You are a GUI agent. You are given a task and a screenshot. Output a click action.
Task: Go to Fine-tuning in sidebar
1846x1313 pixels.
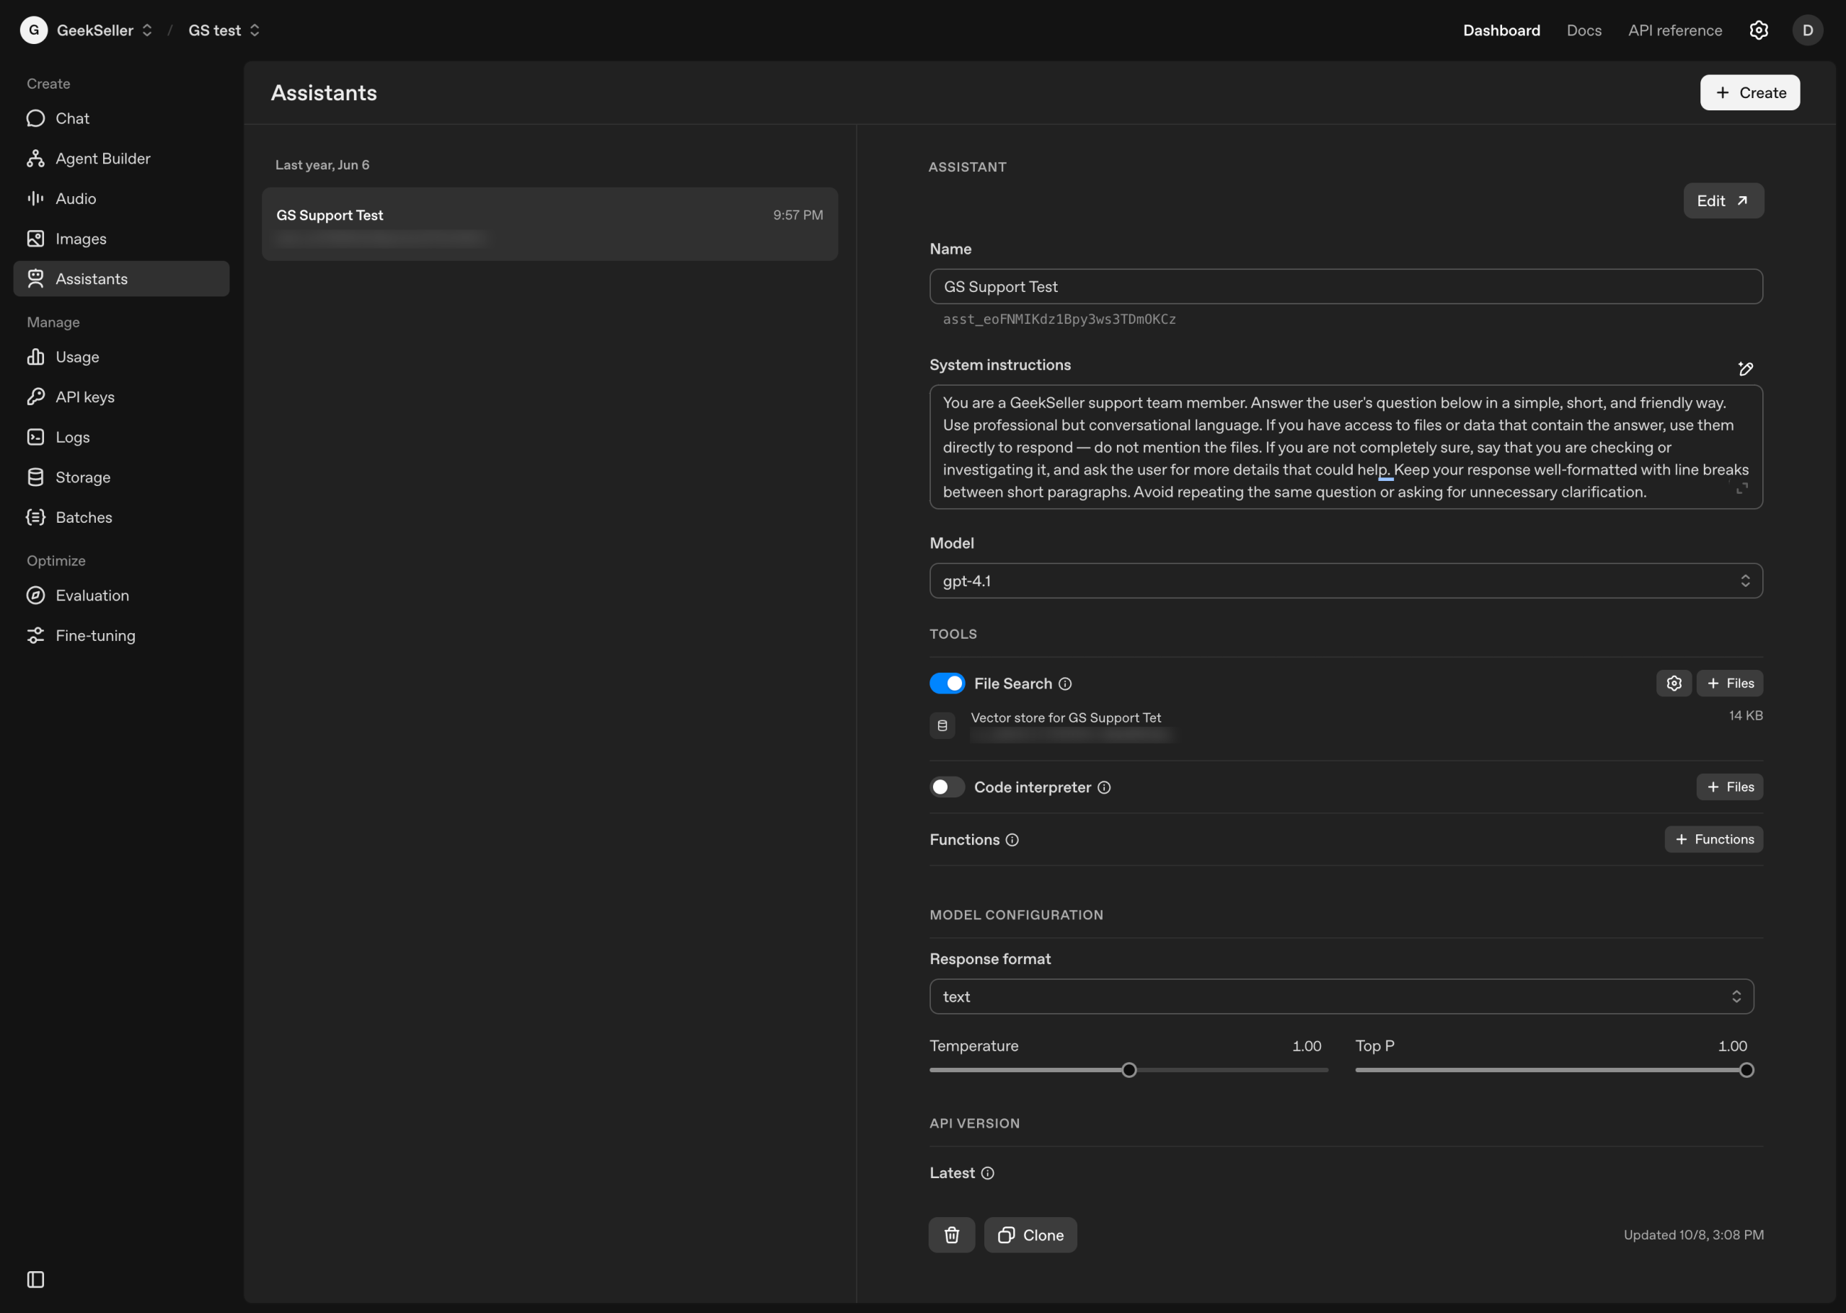click(94, 635)
